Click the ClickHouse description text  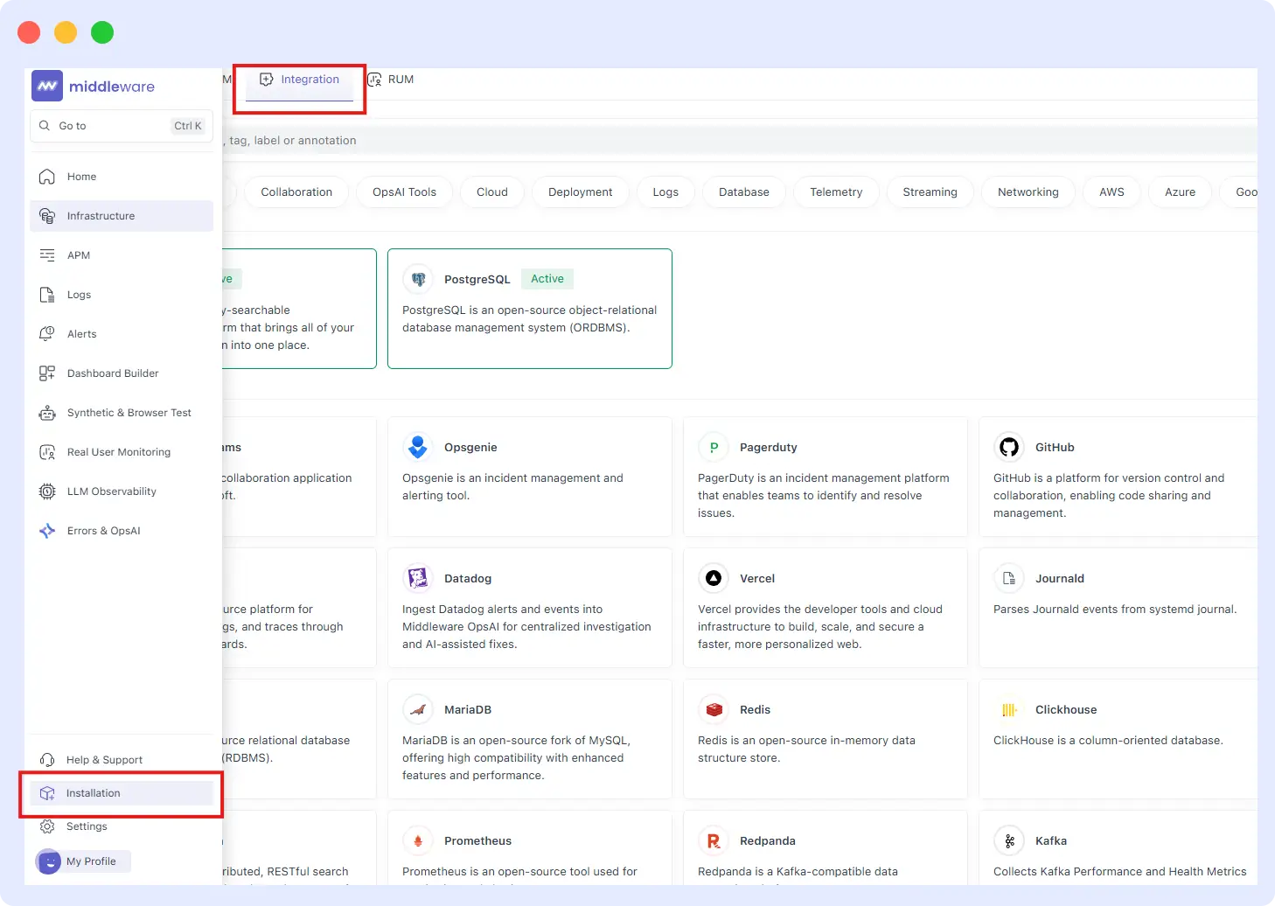(x=1108, y=741)
